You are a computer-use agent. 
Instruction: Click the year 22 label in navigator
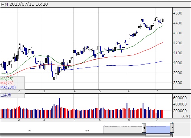[87, 131]
